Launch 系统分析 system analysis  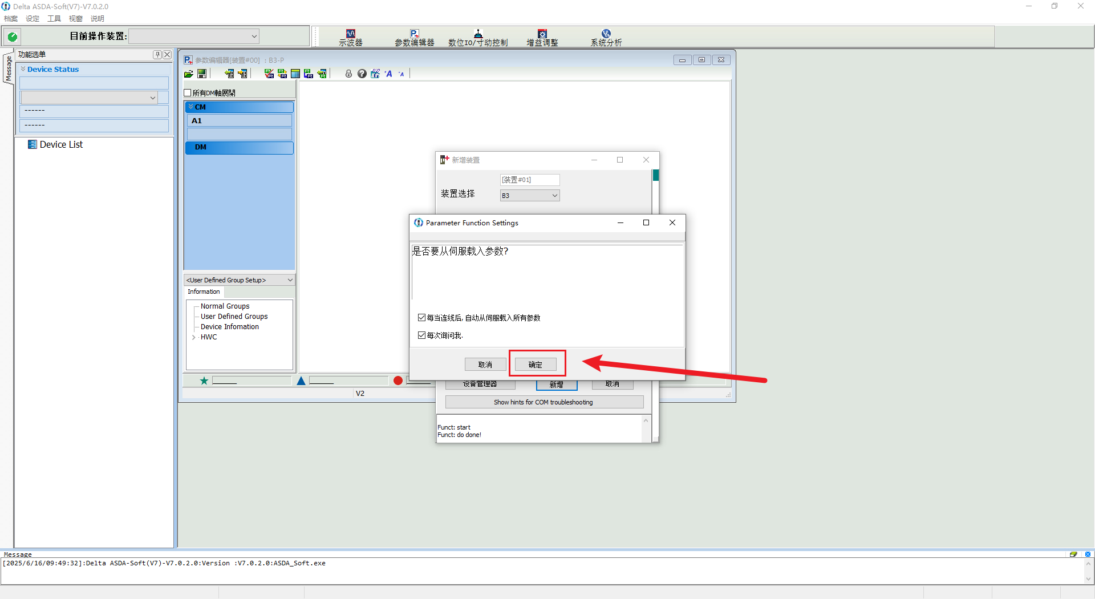pos(606,38)
